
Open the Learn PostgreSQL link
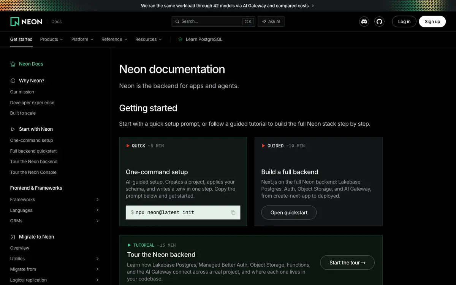pyautogui.click(x=200, y=40)
